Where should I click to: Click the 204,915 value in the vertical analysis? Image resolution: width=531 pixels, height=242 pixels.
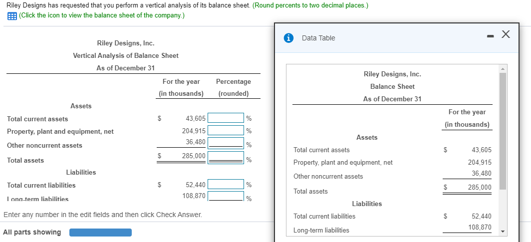(x=194, y=131)
